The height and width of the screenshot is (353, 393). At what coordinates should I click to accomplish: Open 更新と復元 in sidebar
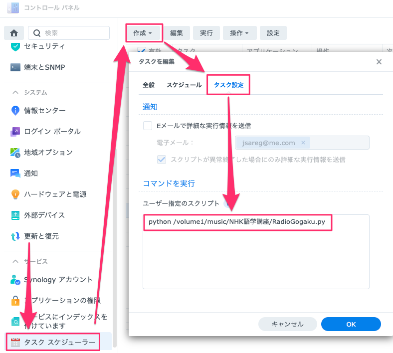point(41,236)
